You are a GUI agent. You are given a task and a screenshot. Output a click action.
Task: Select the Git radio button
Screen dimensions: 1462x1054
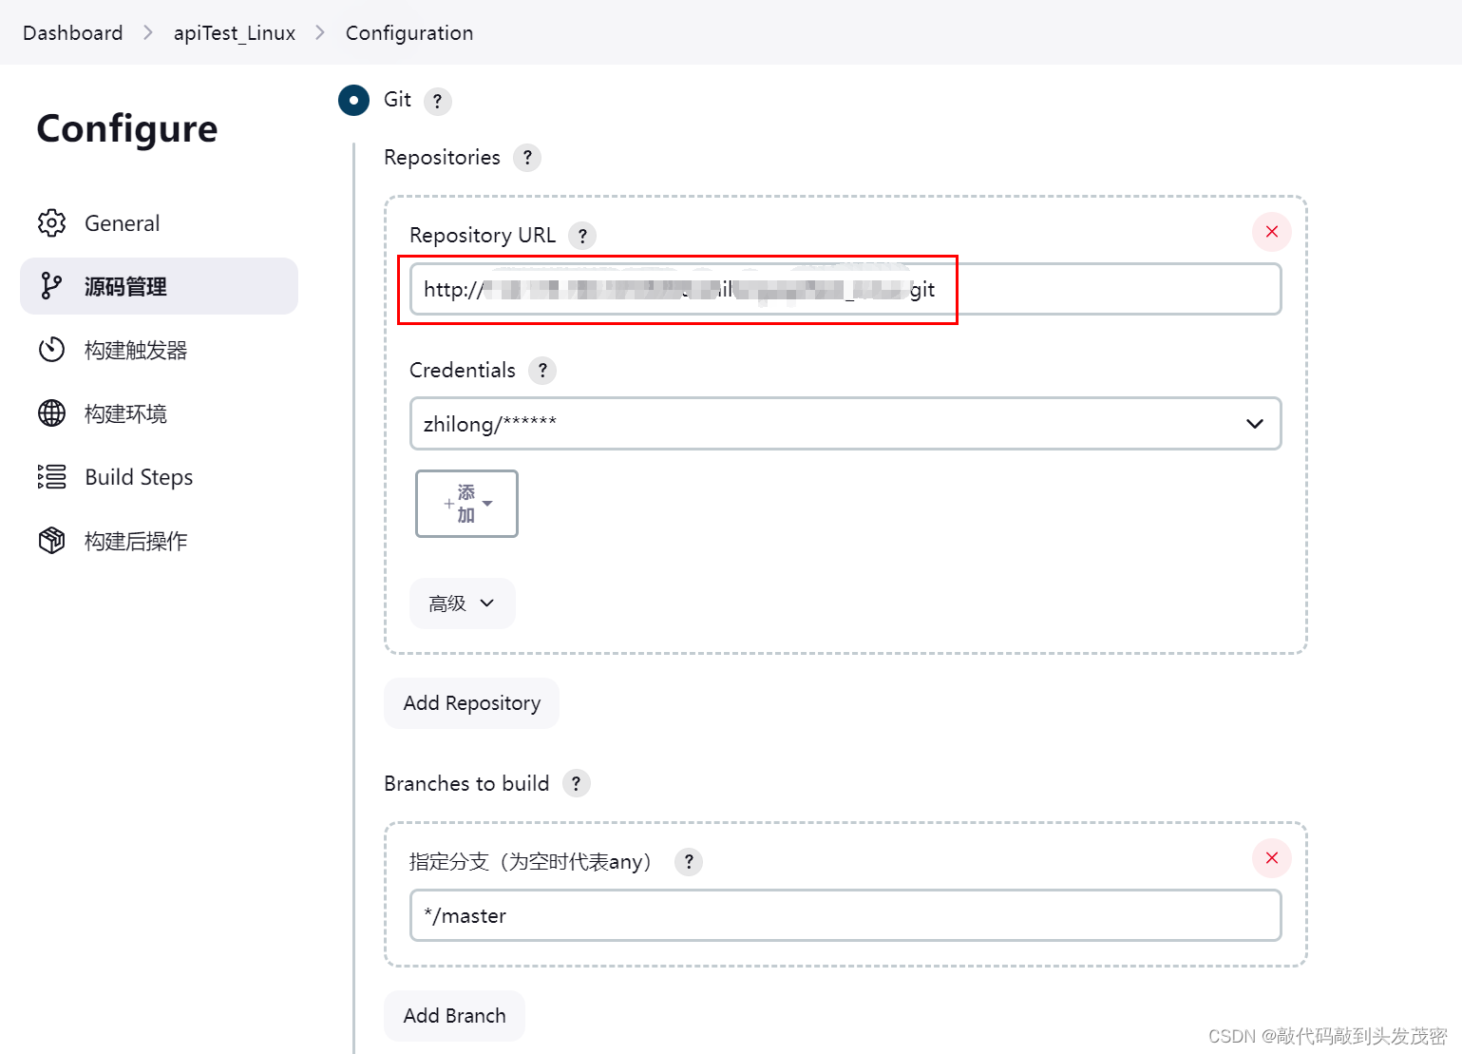(x=353, y=100)
